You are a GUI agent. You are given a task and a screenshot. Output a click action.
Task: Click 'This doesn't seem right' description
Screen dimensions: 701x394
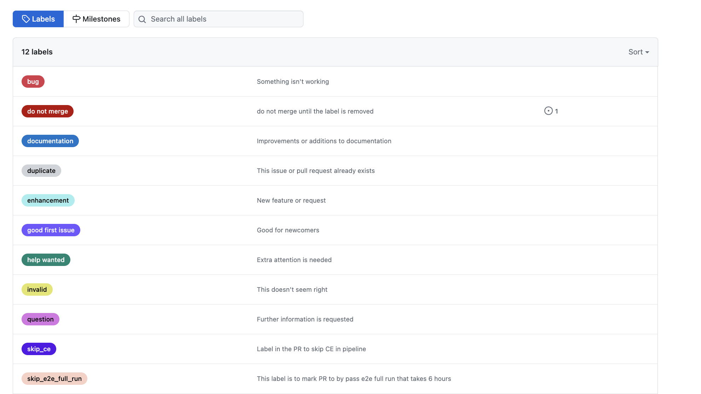point(292,290)
